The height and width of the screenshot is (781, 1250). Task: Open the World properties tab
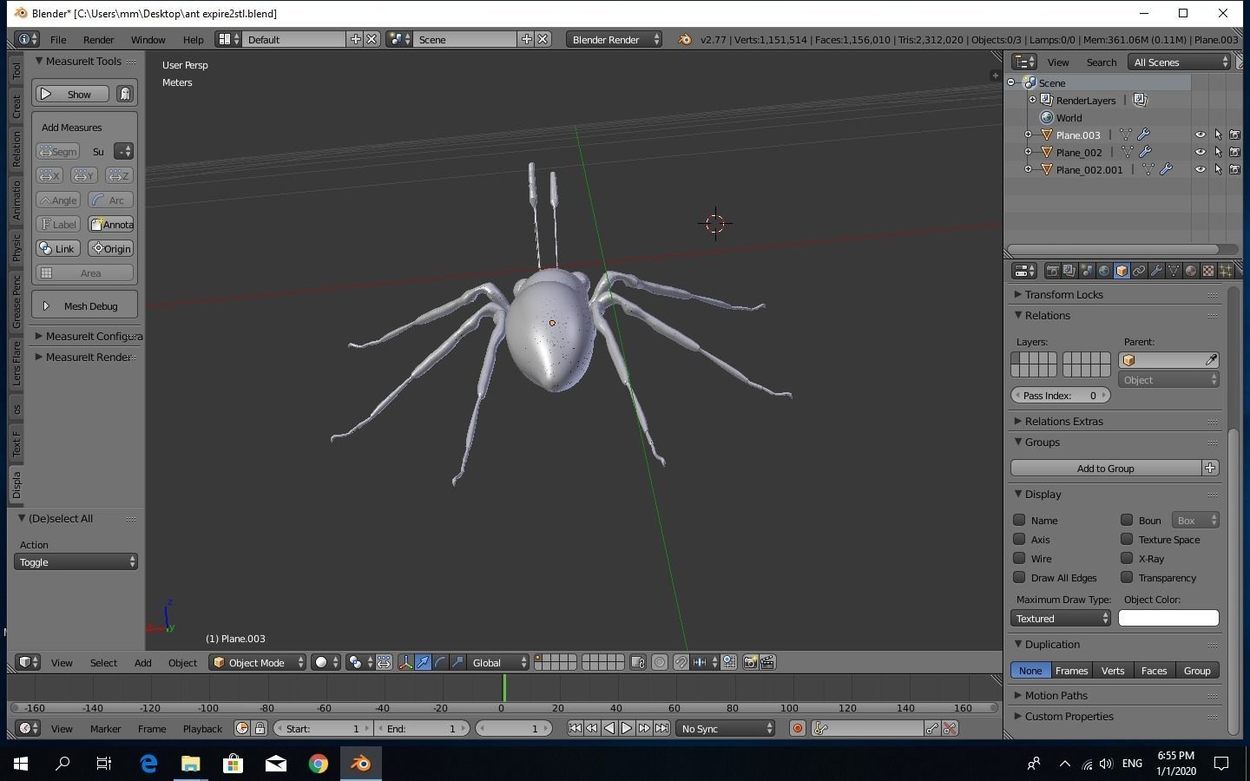click(1104, 271)
